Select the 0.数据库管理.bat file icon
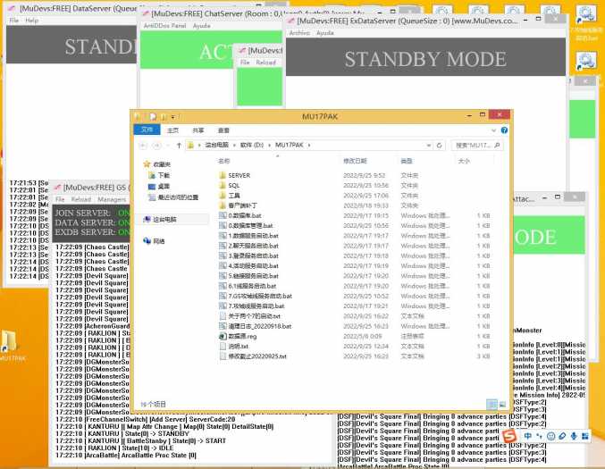 [x=223, y=226]
